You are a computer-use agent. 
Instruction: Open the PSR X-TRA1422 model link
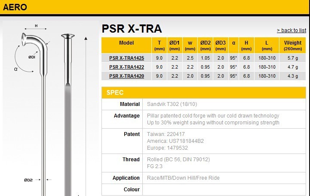(x=126, y=67)
